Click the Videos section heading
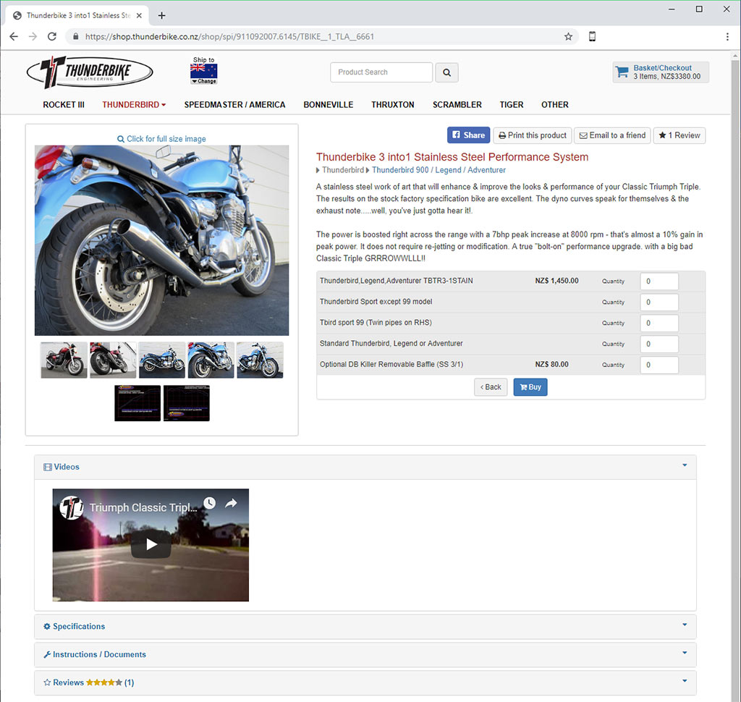This screenshot has width=741, height=702. tap(62, 467)
